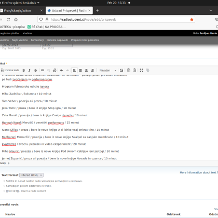Apply strikethrough formatting
The width and height of the screenshot is (218, 218).
click(35, 70)
